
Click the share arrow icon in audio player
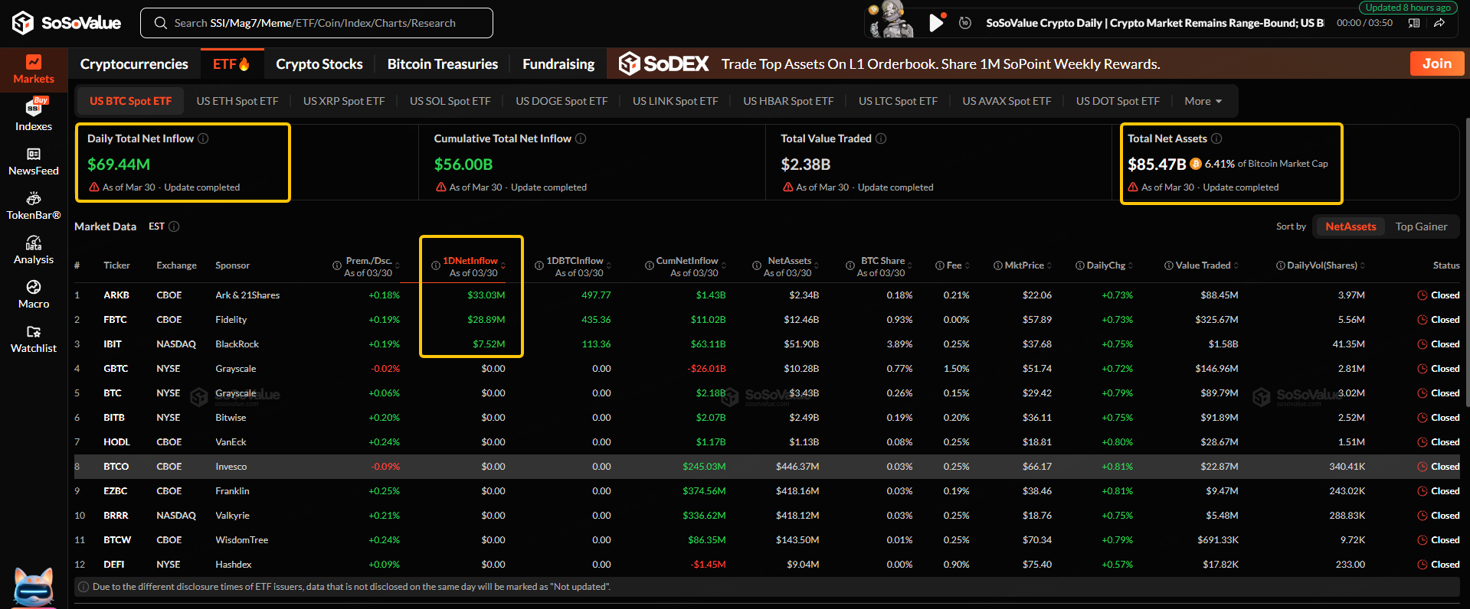(1439, 23)
